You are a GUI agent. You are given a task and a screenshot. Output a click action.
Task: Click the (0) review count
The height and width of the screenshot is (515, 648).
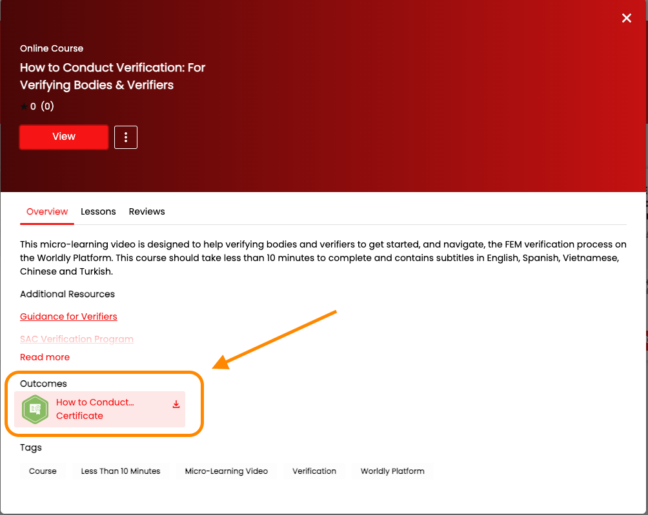coord(47,107)
